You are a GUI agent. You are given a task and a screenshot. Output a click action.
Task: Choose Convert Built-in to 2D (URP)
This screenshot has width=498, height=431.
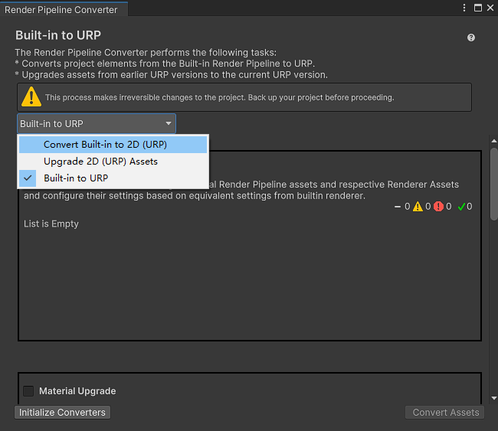tap(105, 145)
